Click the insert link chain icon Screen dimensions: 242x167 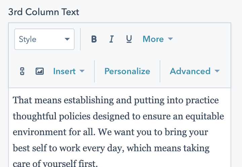pyautogui.click(x=22, y=71)
